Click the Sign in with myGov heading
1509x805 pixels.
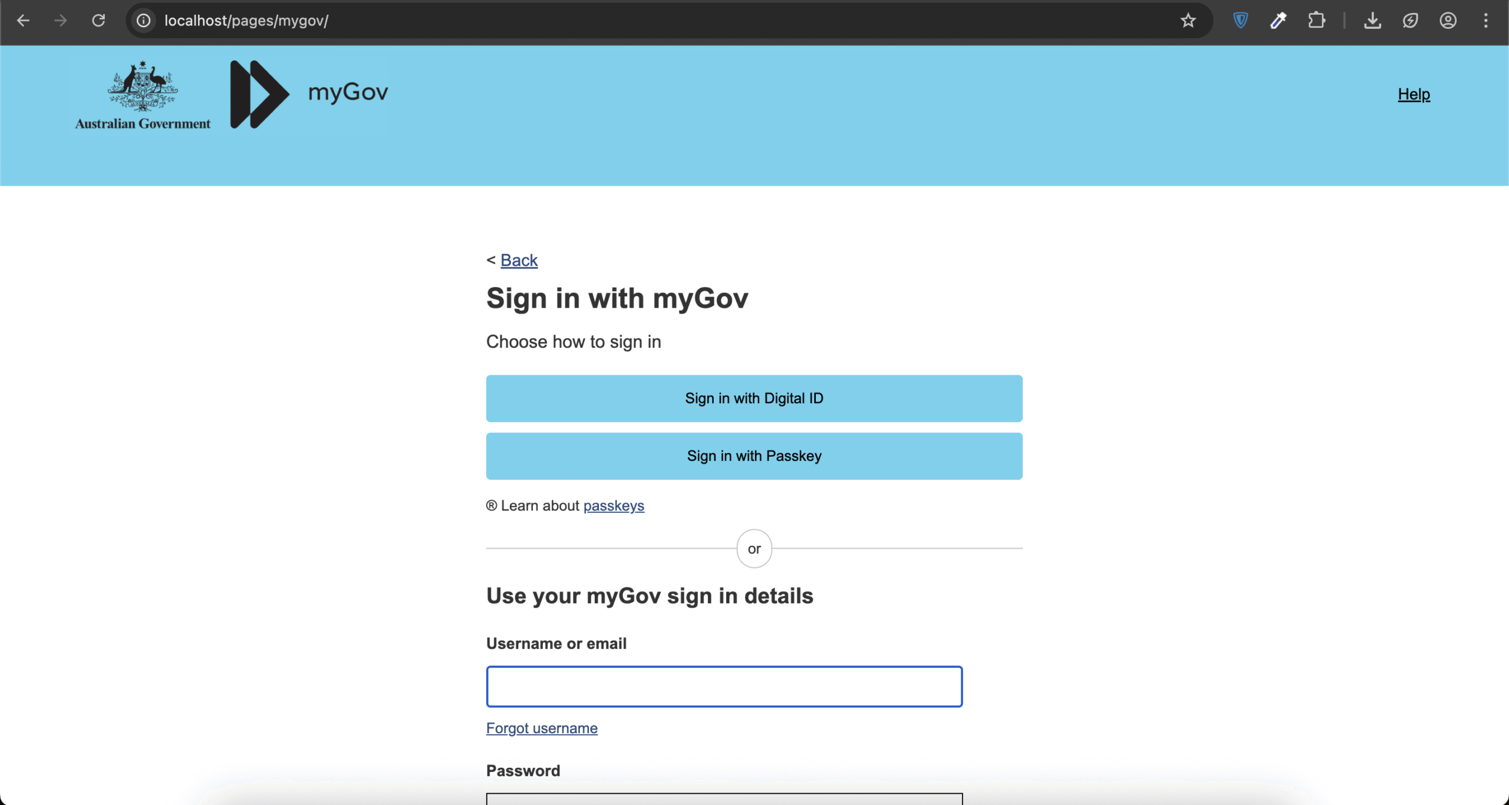pyautogui.click(x=617, y=298)
